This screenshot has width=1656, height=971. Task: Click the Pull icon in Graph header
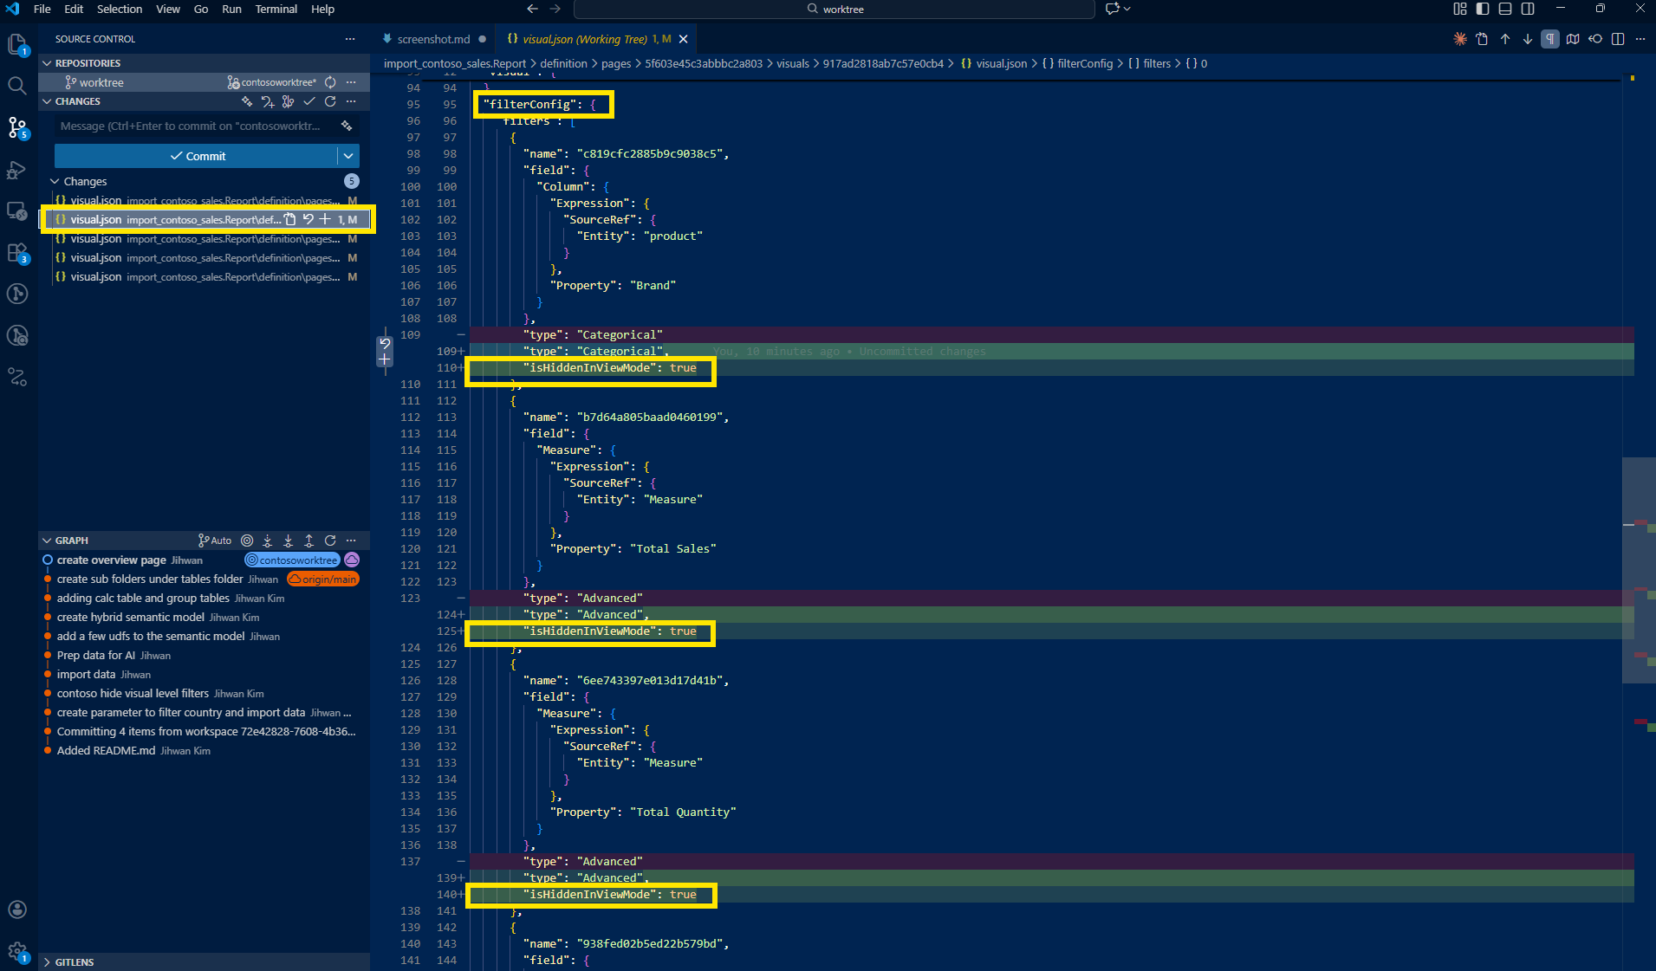pyautogui.click(x=289, y=541)
